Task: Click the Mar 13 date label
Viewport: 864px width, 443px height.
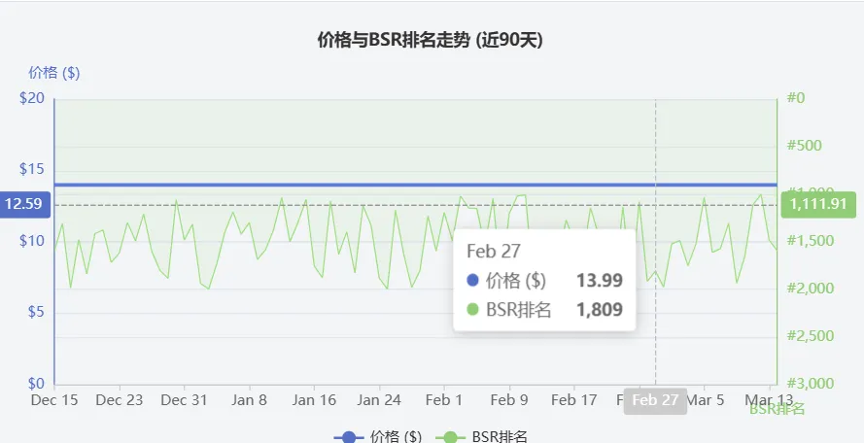Action: pyautogui.click(x=769, y=400)
